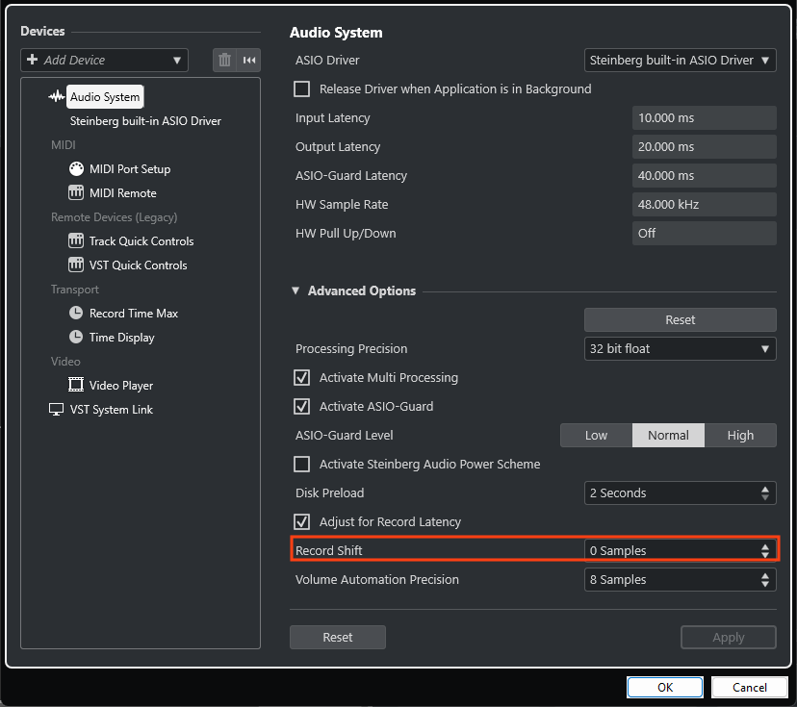Click the HW Pull Up/Down Off value
Screen dimensions: 797x707
(x=704, y=233)
